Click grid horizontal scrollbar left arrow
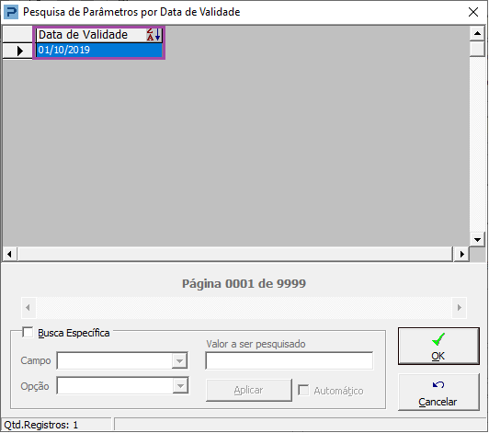Image resolution: width=489 pixels, height=433 pixels. [10, 255]
